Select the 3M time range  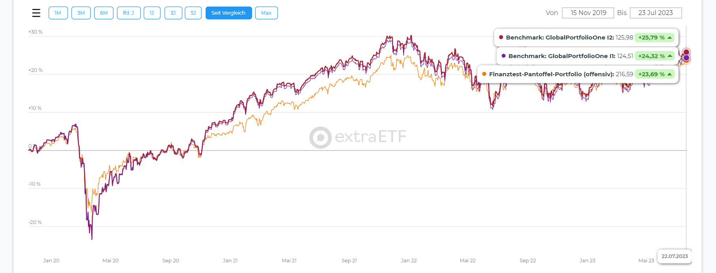tap(81, 13)
